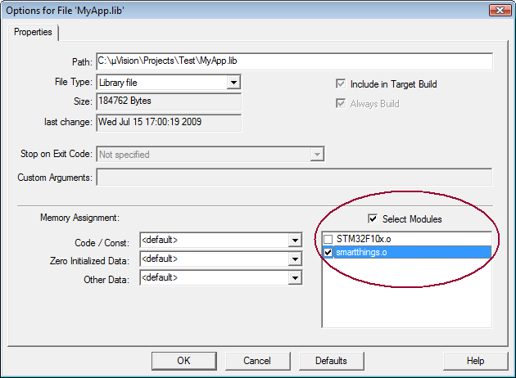
Task: Close the Options for File dialog
Action: click(x=496, y=11)
